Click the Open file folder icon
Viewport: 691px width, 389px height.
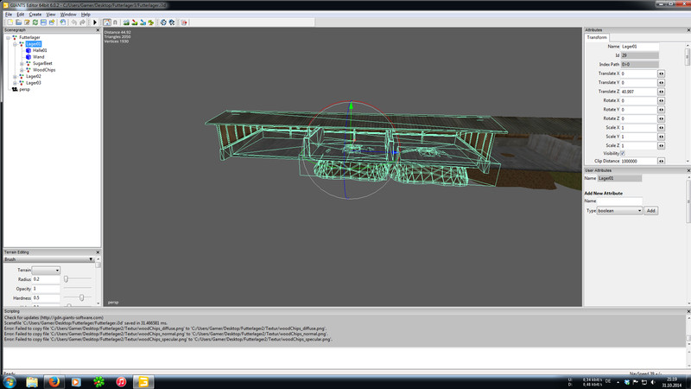pos(18,22)
